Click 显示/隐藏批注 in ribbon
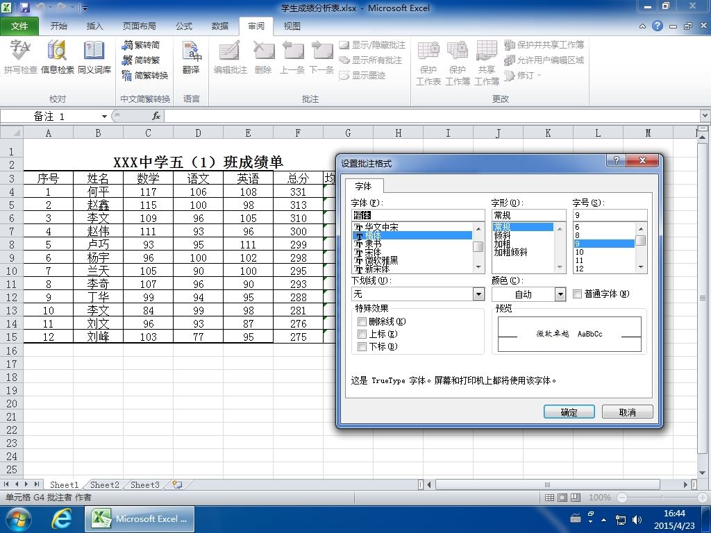Viewport: 711px width, 533px height. (372, 45)
